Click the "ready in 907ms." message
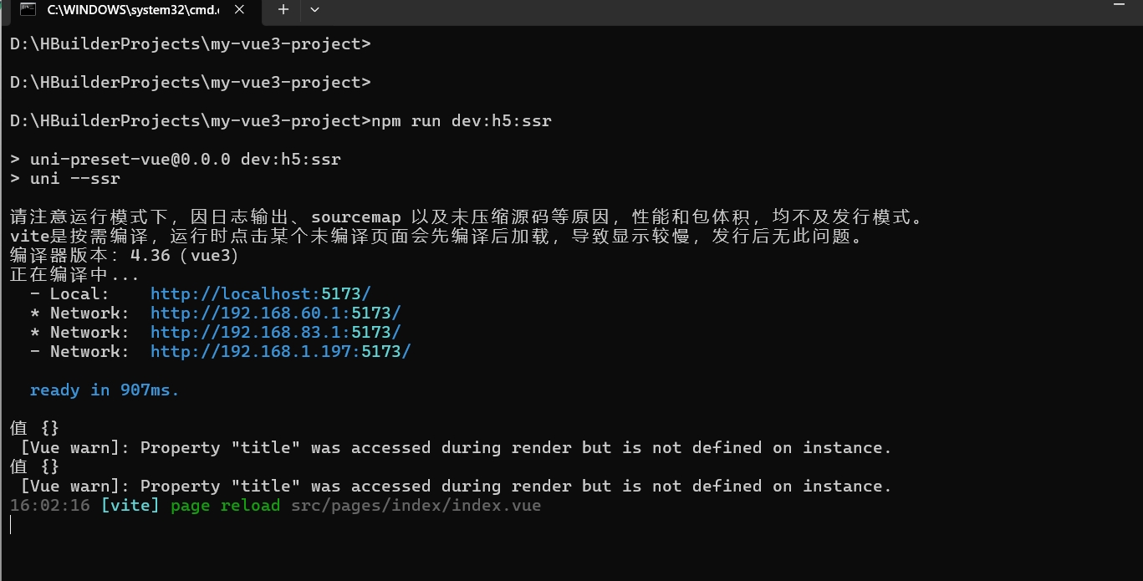 tap(105, 390)
